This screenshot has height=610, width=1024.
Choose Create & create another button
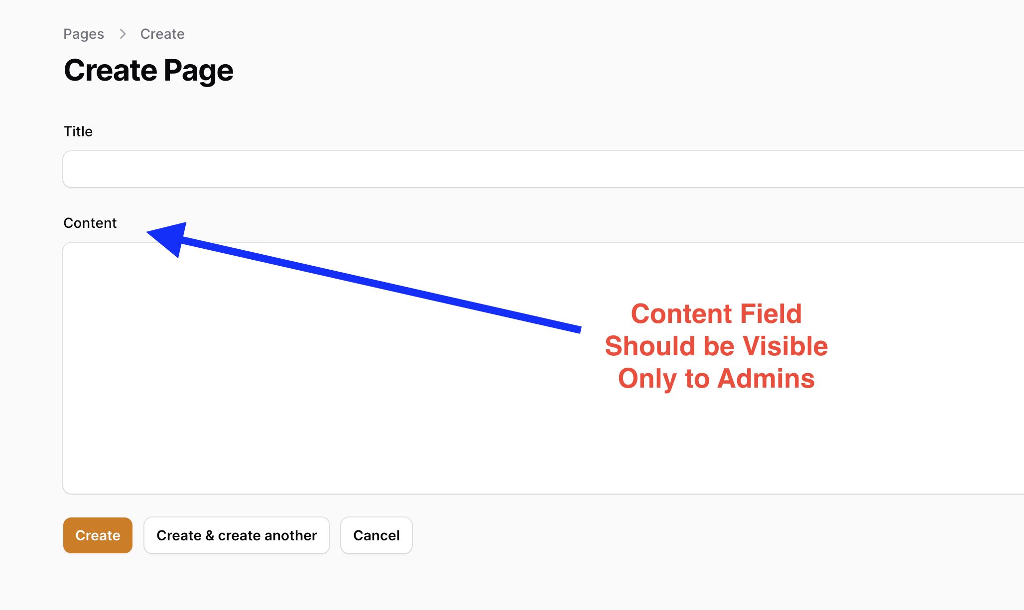click(x=237, y=535)
